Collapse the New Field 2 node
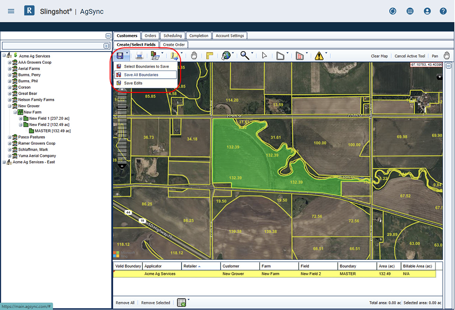Viewport: 455px width, 310px height. tap(20, 125)
